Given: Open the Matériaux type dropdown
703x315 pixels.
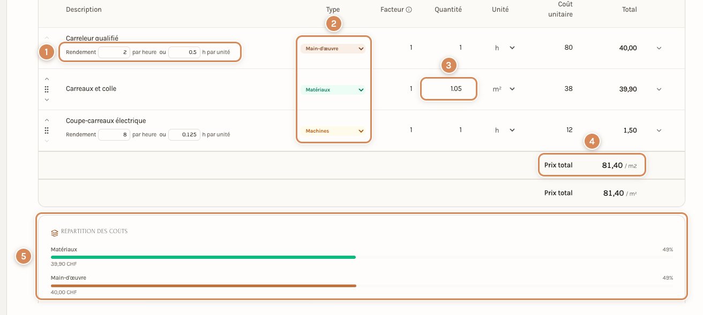Looking at the screenshot, I should [x=333, y=90].
